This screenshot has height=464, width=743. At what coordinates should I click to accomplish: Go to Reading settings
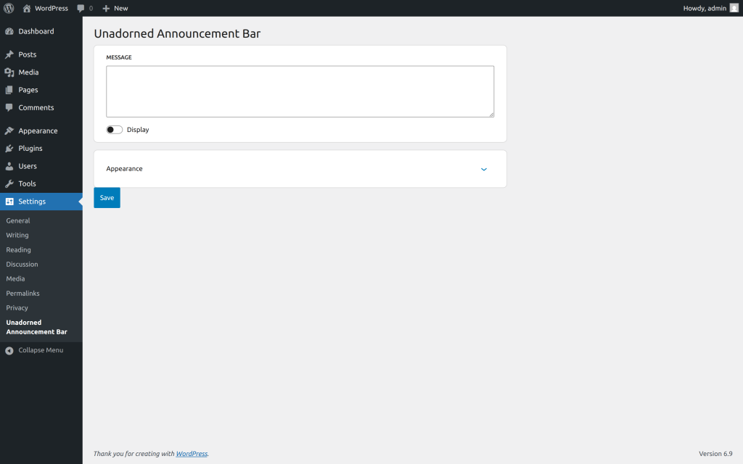coord(18,250)
